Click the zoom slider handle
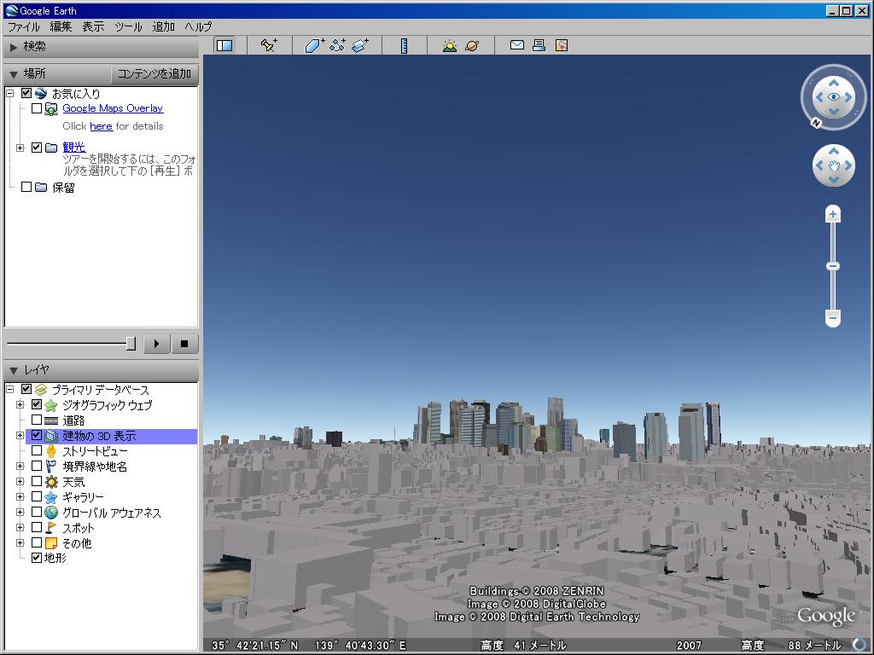The width and height of the screenshot is (874, 655). (x=833, y=266)
